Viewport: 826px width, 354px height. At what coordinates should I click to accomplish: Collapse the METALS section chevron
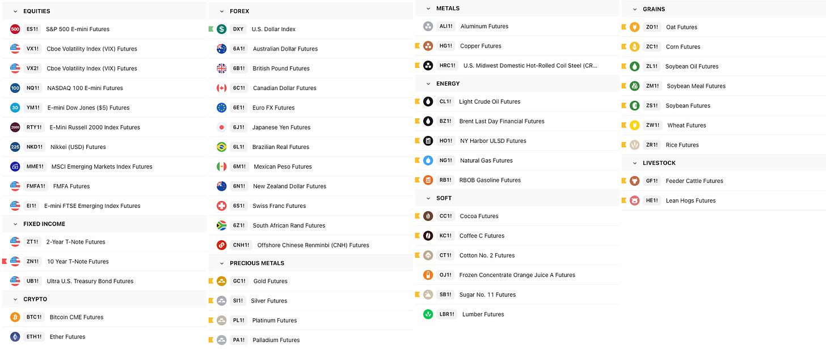coord(428,8)
